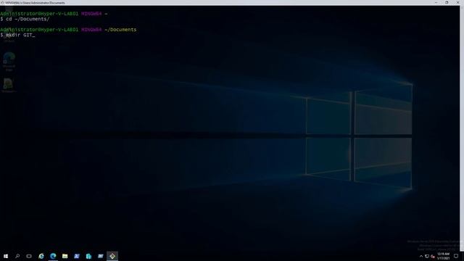Click the taskbar icon right of File Explorer
464x261 pixels.
click(x=77, y=256)
